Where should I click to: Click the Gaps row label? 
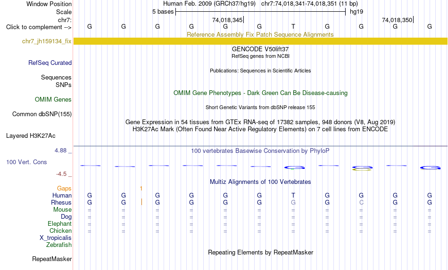point(64,189)
